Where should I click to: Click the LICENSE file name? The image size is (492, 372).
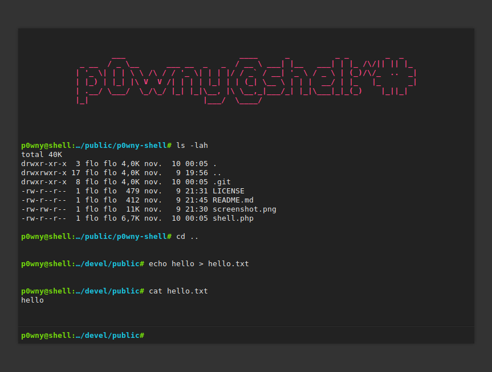(229, 191)
